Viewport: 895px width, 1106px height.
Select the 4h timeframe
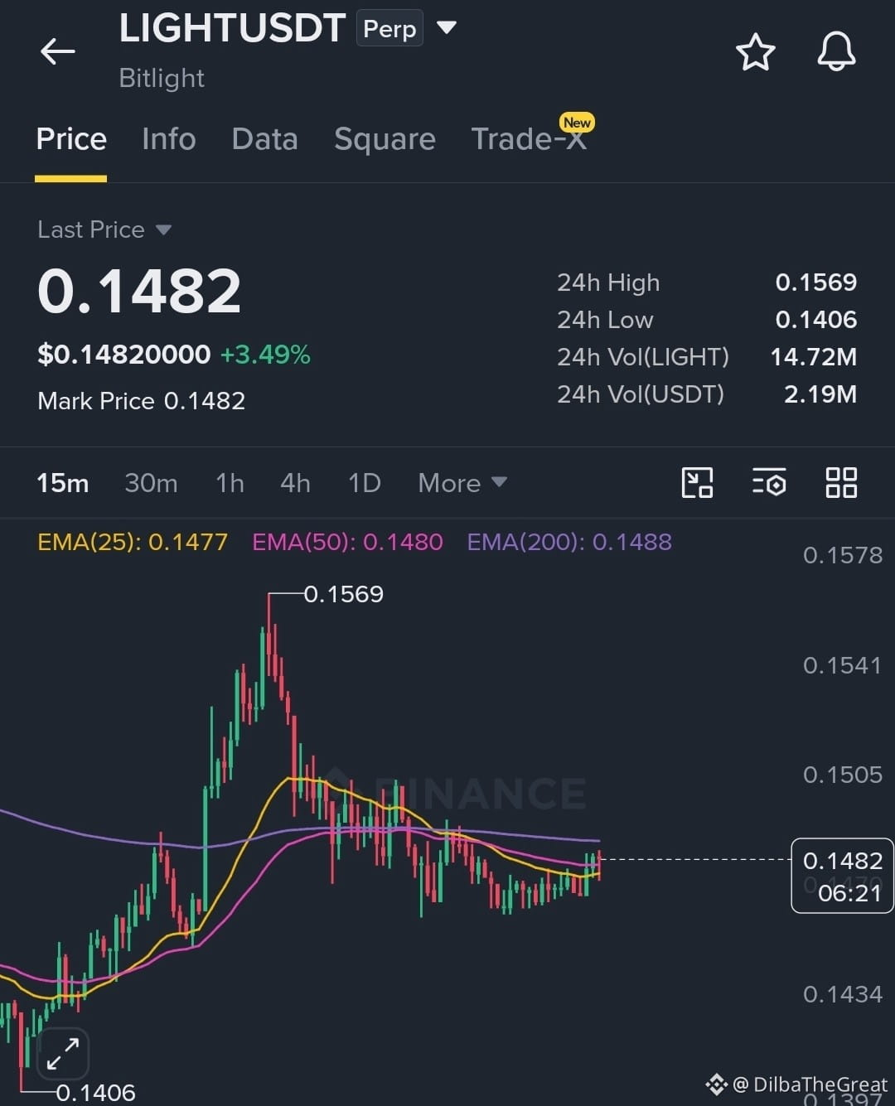[295, 483]
